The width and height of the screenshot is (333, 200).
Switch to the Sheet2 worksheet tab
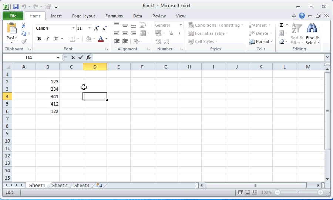tap(60, 185)
